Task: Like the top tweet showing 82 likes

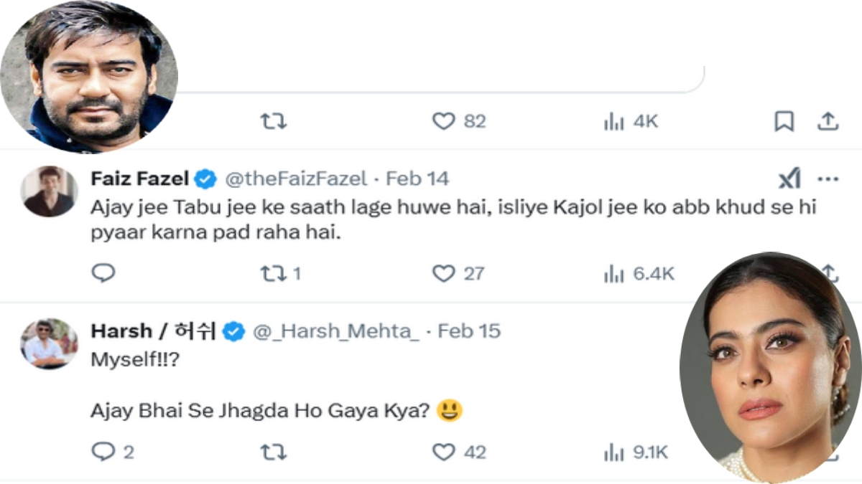Action: click(x=444, y=123)
